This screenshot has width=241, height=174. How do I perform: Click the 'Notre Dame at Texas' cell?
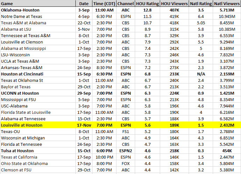point(38,16)
